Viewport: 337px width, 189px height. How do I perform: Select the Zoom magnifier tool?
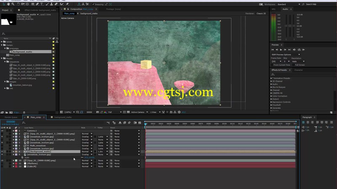tap(13, 4)
